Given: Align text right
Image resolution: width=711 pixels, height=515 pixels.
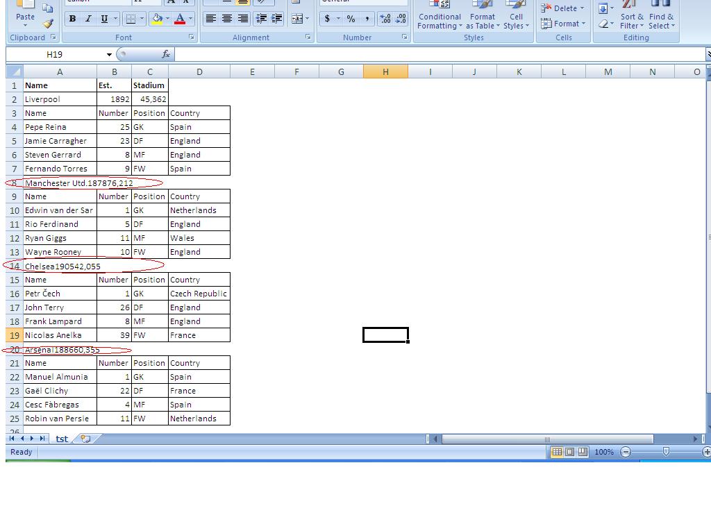Looking at the screenshot, I should point(243,19).
